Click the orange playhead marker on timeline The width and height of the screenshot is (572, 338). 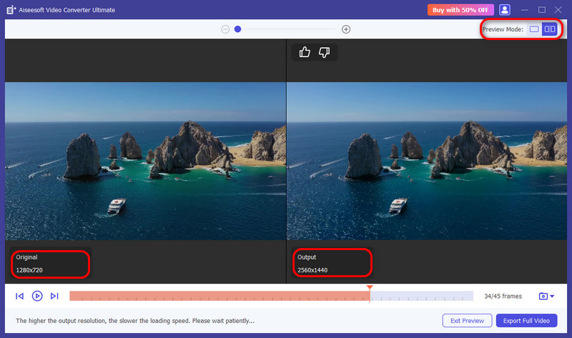[370, 288]
